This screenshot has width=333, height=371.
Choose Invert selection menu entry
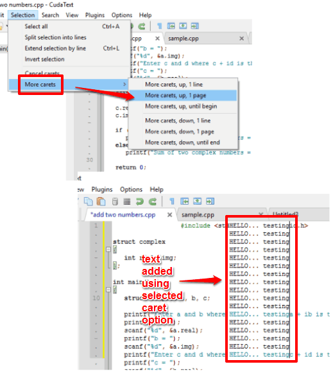tap(69, 59)
